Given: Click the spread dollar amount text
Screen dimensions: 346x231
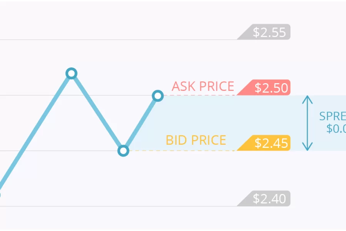Looking at the screenshot, I should (336, 129).
